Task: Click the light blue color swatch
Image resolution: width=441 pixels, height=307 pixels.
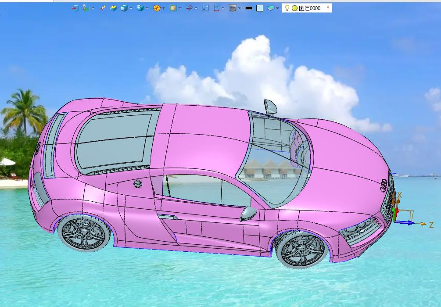Action: pyautogui.click(x=260, y=8)
